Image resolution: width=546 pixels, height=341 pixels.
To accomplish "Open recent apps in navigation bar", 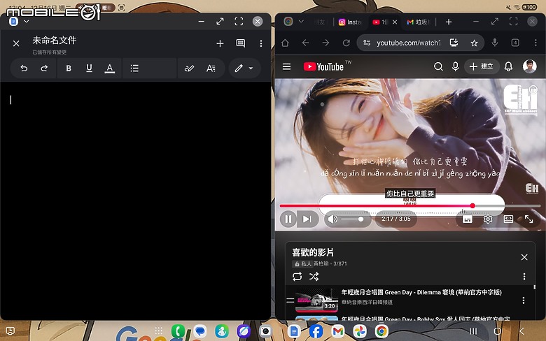I will (x=473, y=331).
